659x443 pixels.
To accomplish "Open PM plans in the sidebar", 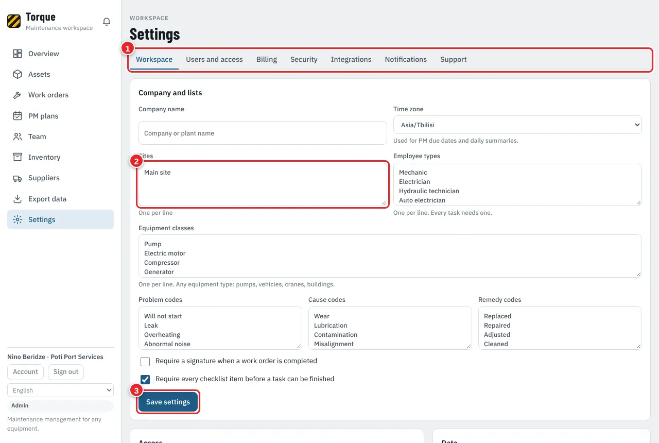I will click(60, 116).
